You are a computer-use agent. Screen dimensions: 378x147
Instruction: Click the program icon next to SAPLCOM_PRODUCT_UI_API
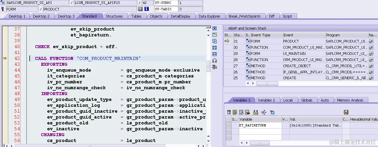tap(3, 3)
